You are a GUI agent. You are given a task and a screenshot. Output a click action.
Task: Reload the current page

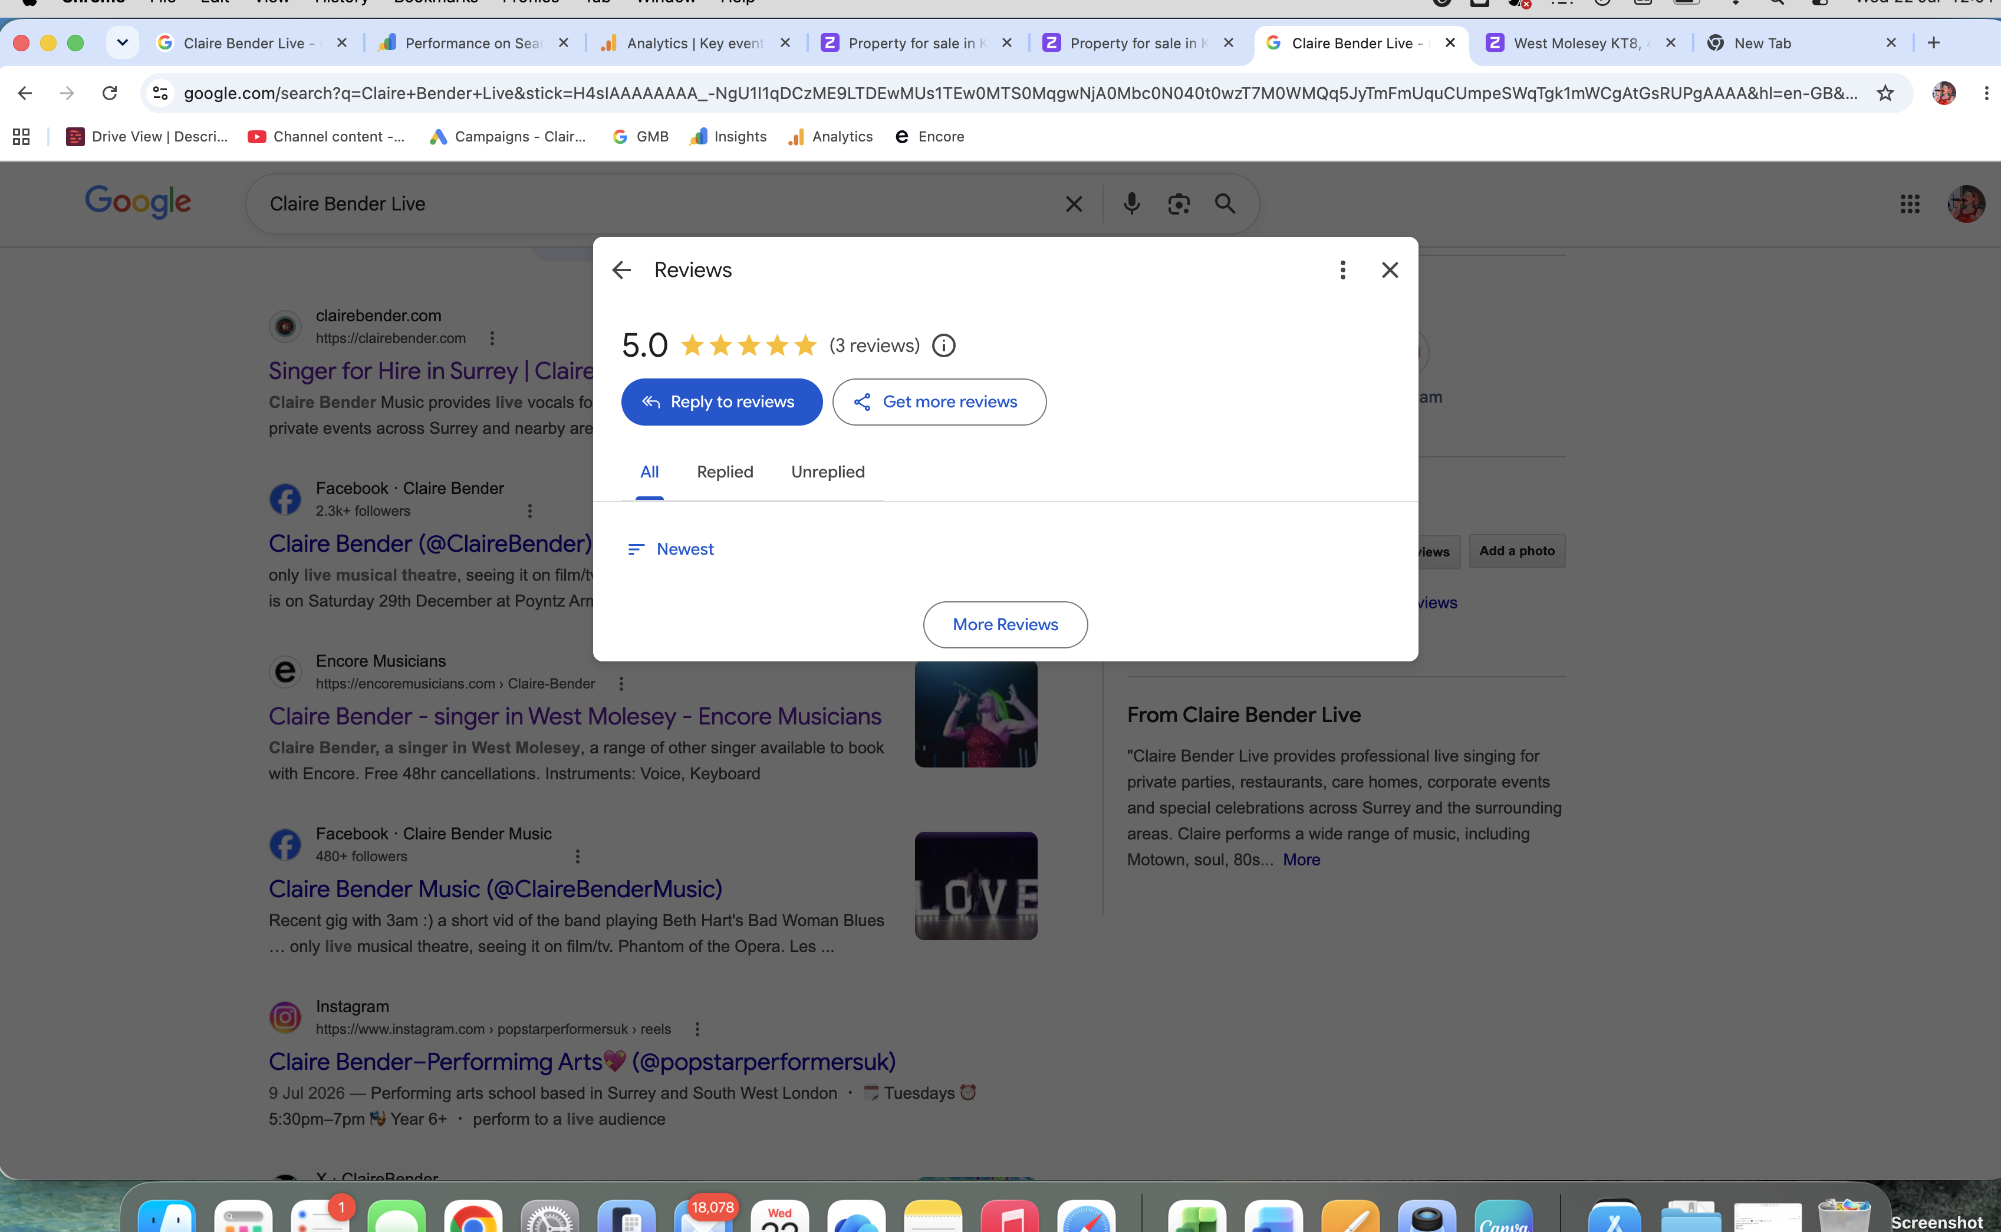tap(109, 93)
